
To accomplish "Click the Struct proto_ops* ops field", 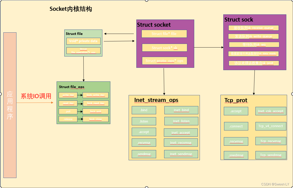I will pyautogui.click(x=164, y=61).
